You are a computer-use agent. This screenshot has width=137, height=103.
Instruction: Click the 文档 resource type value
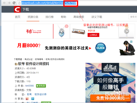tap(29, 90)
